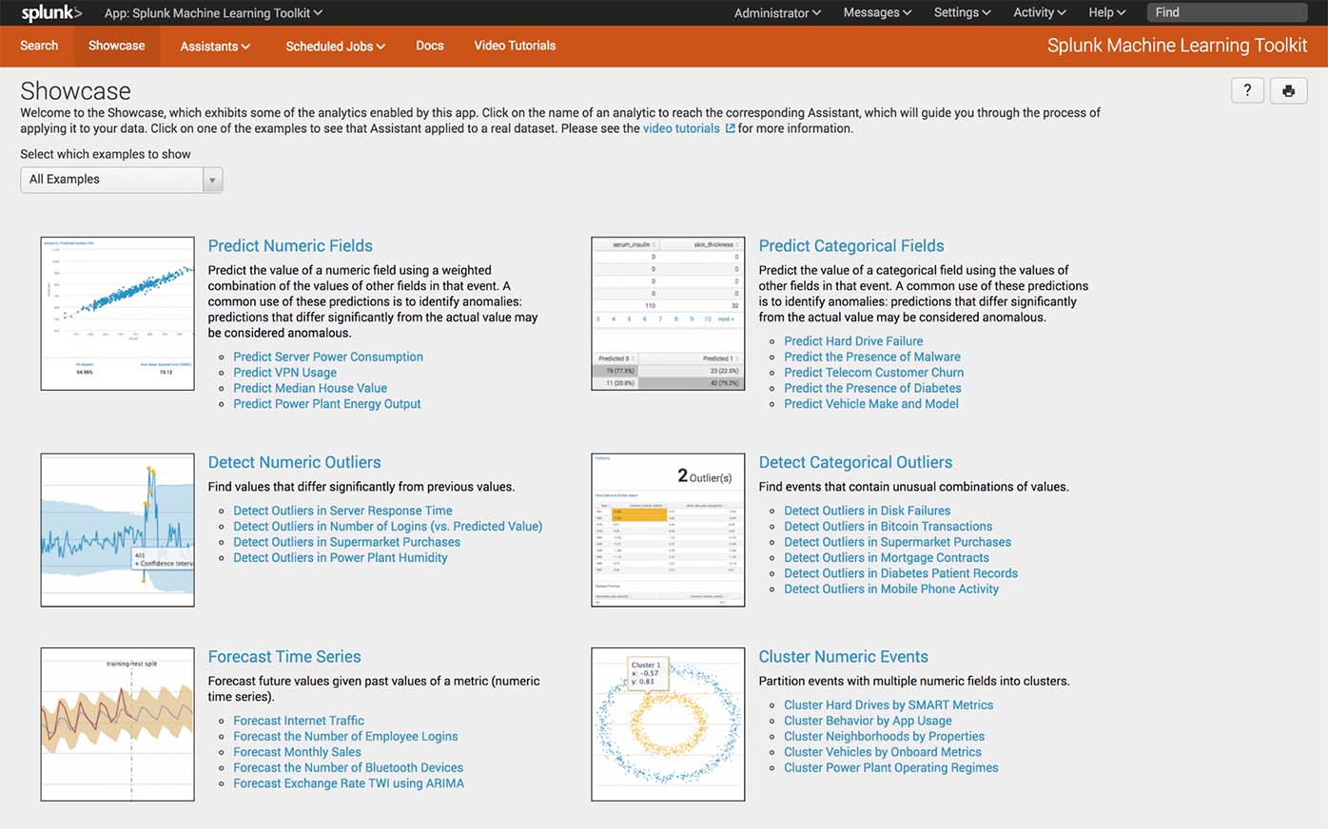Open Detect Outliers in Mortgage Contracts

coord(887,558)
